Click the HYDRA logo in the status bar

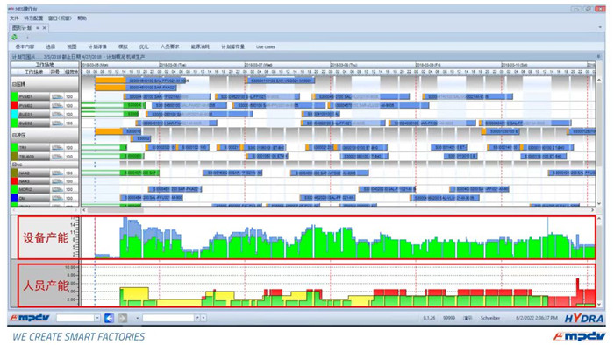pos(584,319)
